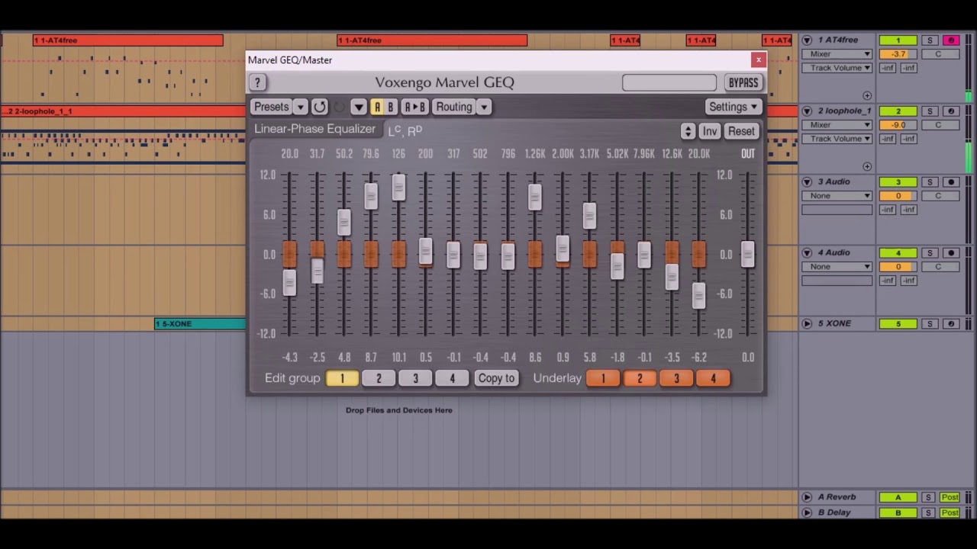
Task: Open the A/B state selector arrow next to undo
Action: tap(359, 107)
